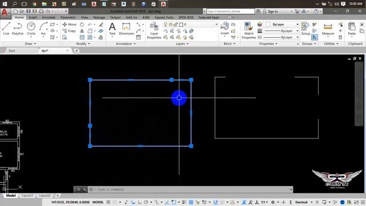Toggle group selection highlighted icon
The image size is (366, 206).
click(315, 37)
